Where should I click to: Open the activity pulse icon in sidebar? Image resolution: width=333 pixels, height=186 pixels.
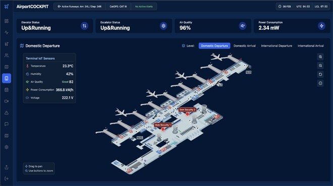[7, 32]
